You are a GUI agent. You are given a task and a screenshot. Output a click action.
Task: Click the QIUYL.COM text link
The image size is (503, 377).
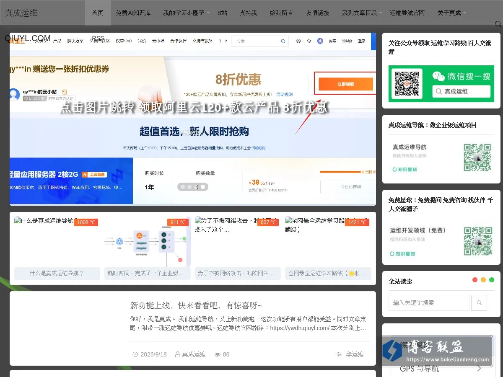coord(28,38)
